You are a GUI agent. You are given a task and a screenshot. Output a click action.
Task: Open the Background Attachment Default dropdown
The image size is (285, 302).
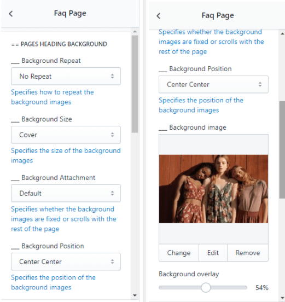click(x=66, y=193)
